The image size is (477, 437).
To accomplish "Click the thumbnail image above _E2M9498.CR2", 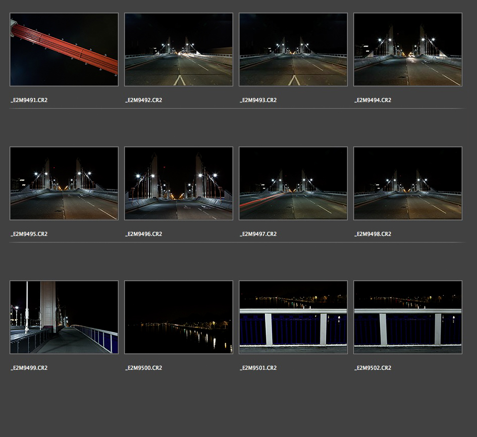I will pyautogui.click(x=408, y=183).
